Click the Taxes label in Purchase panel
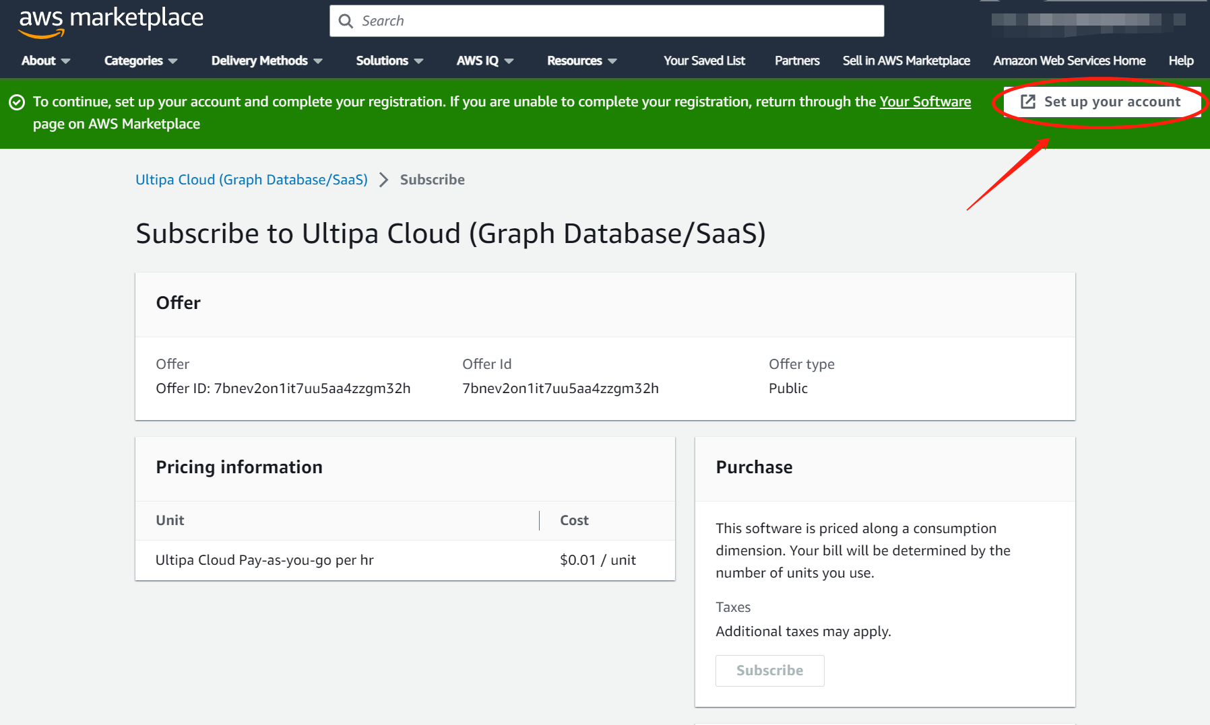The height and width of the screenshot is (725, 1210). click(733, 607)
